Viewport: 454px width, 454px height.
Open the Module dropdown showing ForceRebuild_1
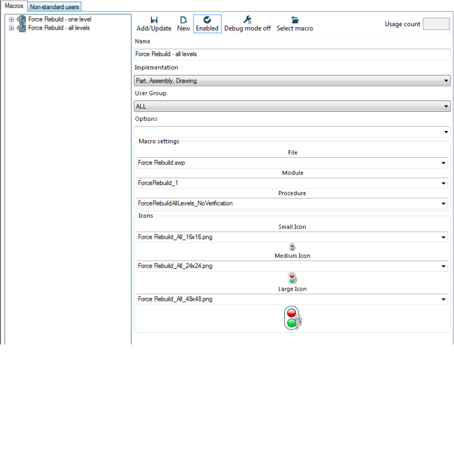[x=292, y=183]
